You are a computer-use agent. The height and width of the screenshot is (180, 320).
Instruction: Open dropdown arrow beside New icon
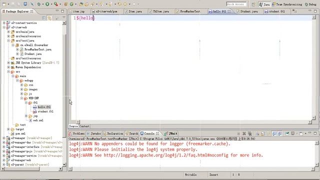point(8,4)
